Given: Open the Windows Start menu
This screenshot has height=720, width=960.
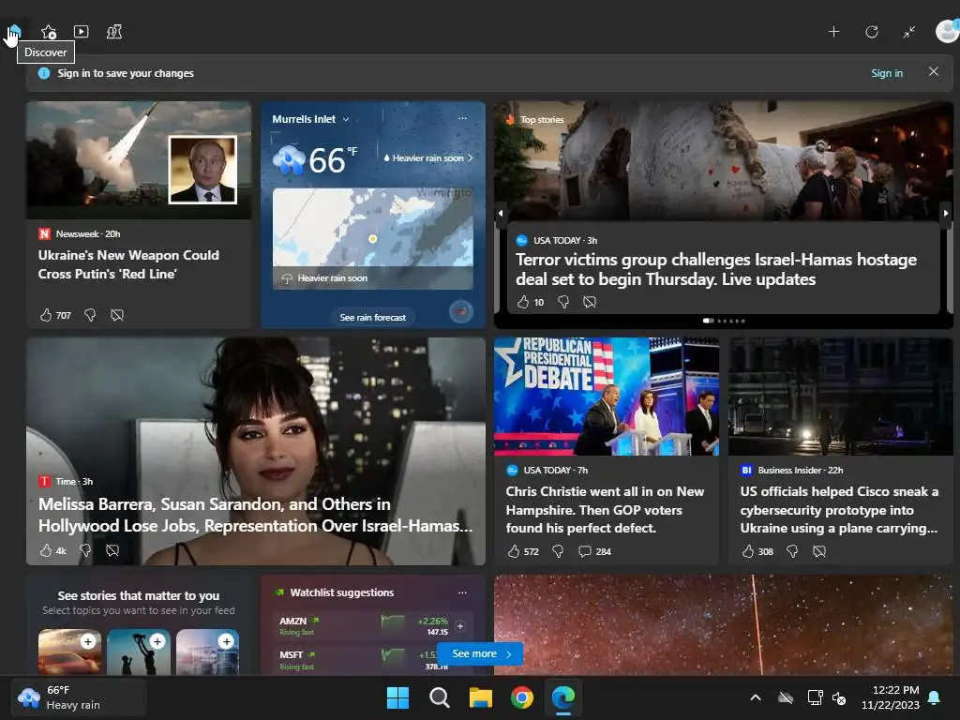Looking at the screenshot, I should [397, 697].
